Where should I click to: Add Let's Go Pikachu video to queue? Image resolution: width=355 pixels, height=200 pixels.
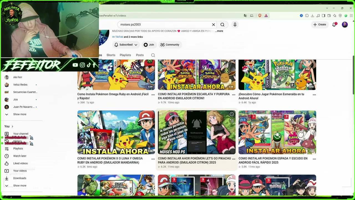click(x=232, y=121)
